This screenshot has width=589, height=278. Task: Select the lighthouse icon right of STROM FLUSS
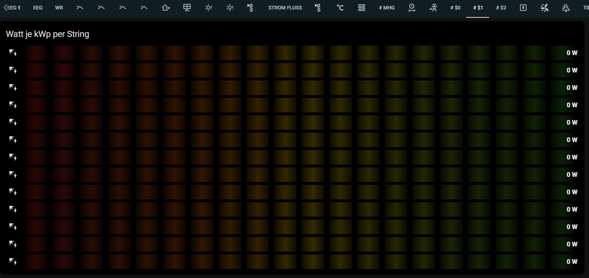pos(318,8)
